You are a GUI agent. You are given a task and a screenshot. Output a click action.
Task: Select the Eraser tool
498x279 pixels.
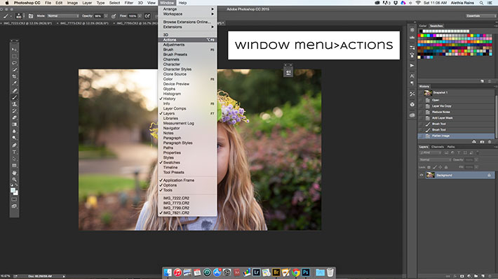(x=14, y=117)
